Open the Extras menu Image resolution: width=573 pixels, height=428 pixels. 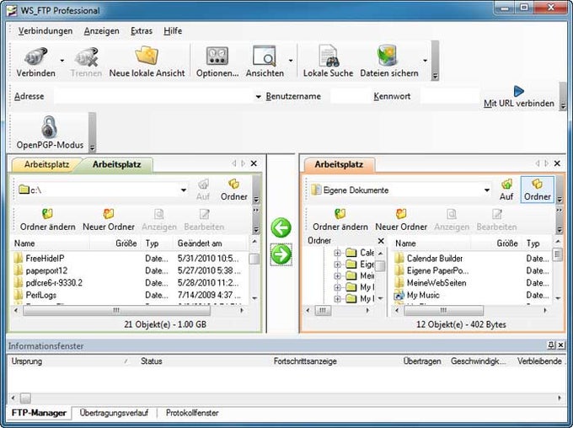click(x=142, y=31)
